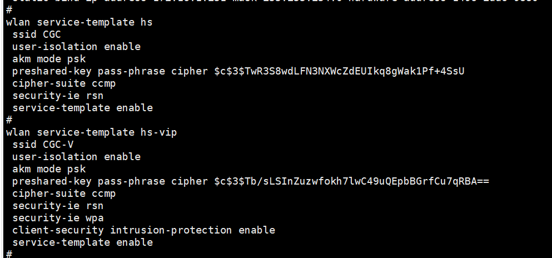Click "akm mode psk" under the hs-vip template
Screen dimensions: 552x258
[49, 169]
